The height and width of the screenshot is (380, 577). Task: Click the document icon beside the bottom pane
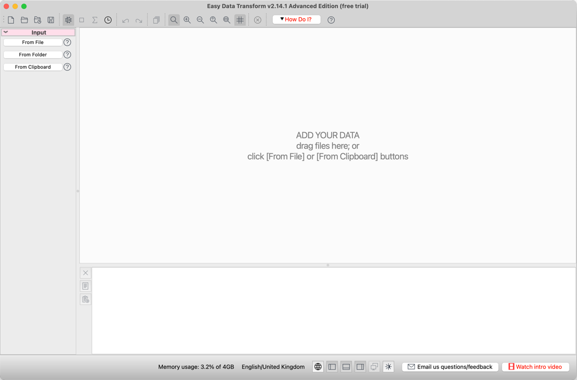point(85,286)
